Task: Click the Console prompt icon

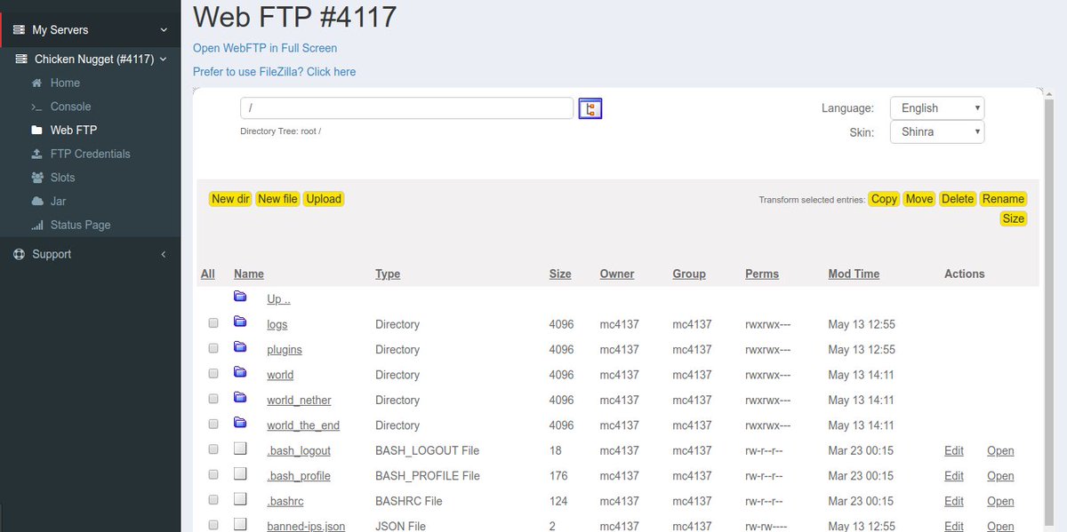Action: coord(36,107)
